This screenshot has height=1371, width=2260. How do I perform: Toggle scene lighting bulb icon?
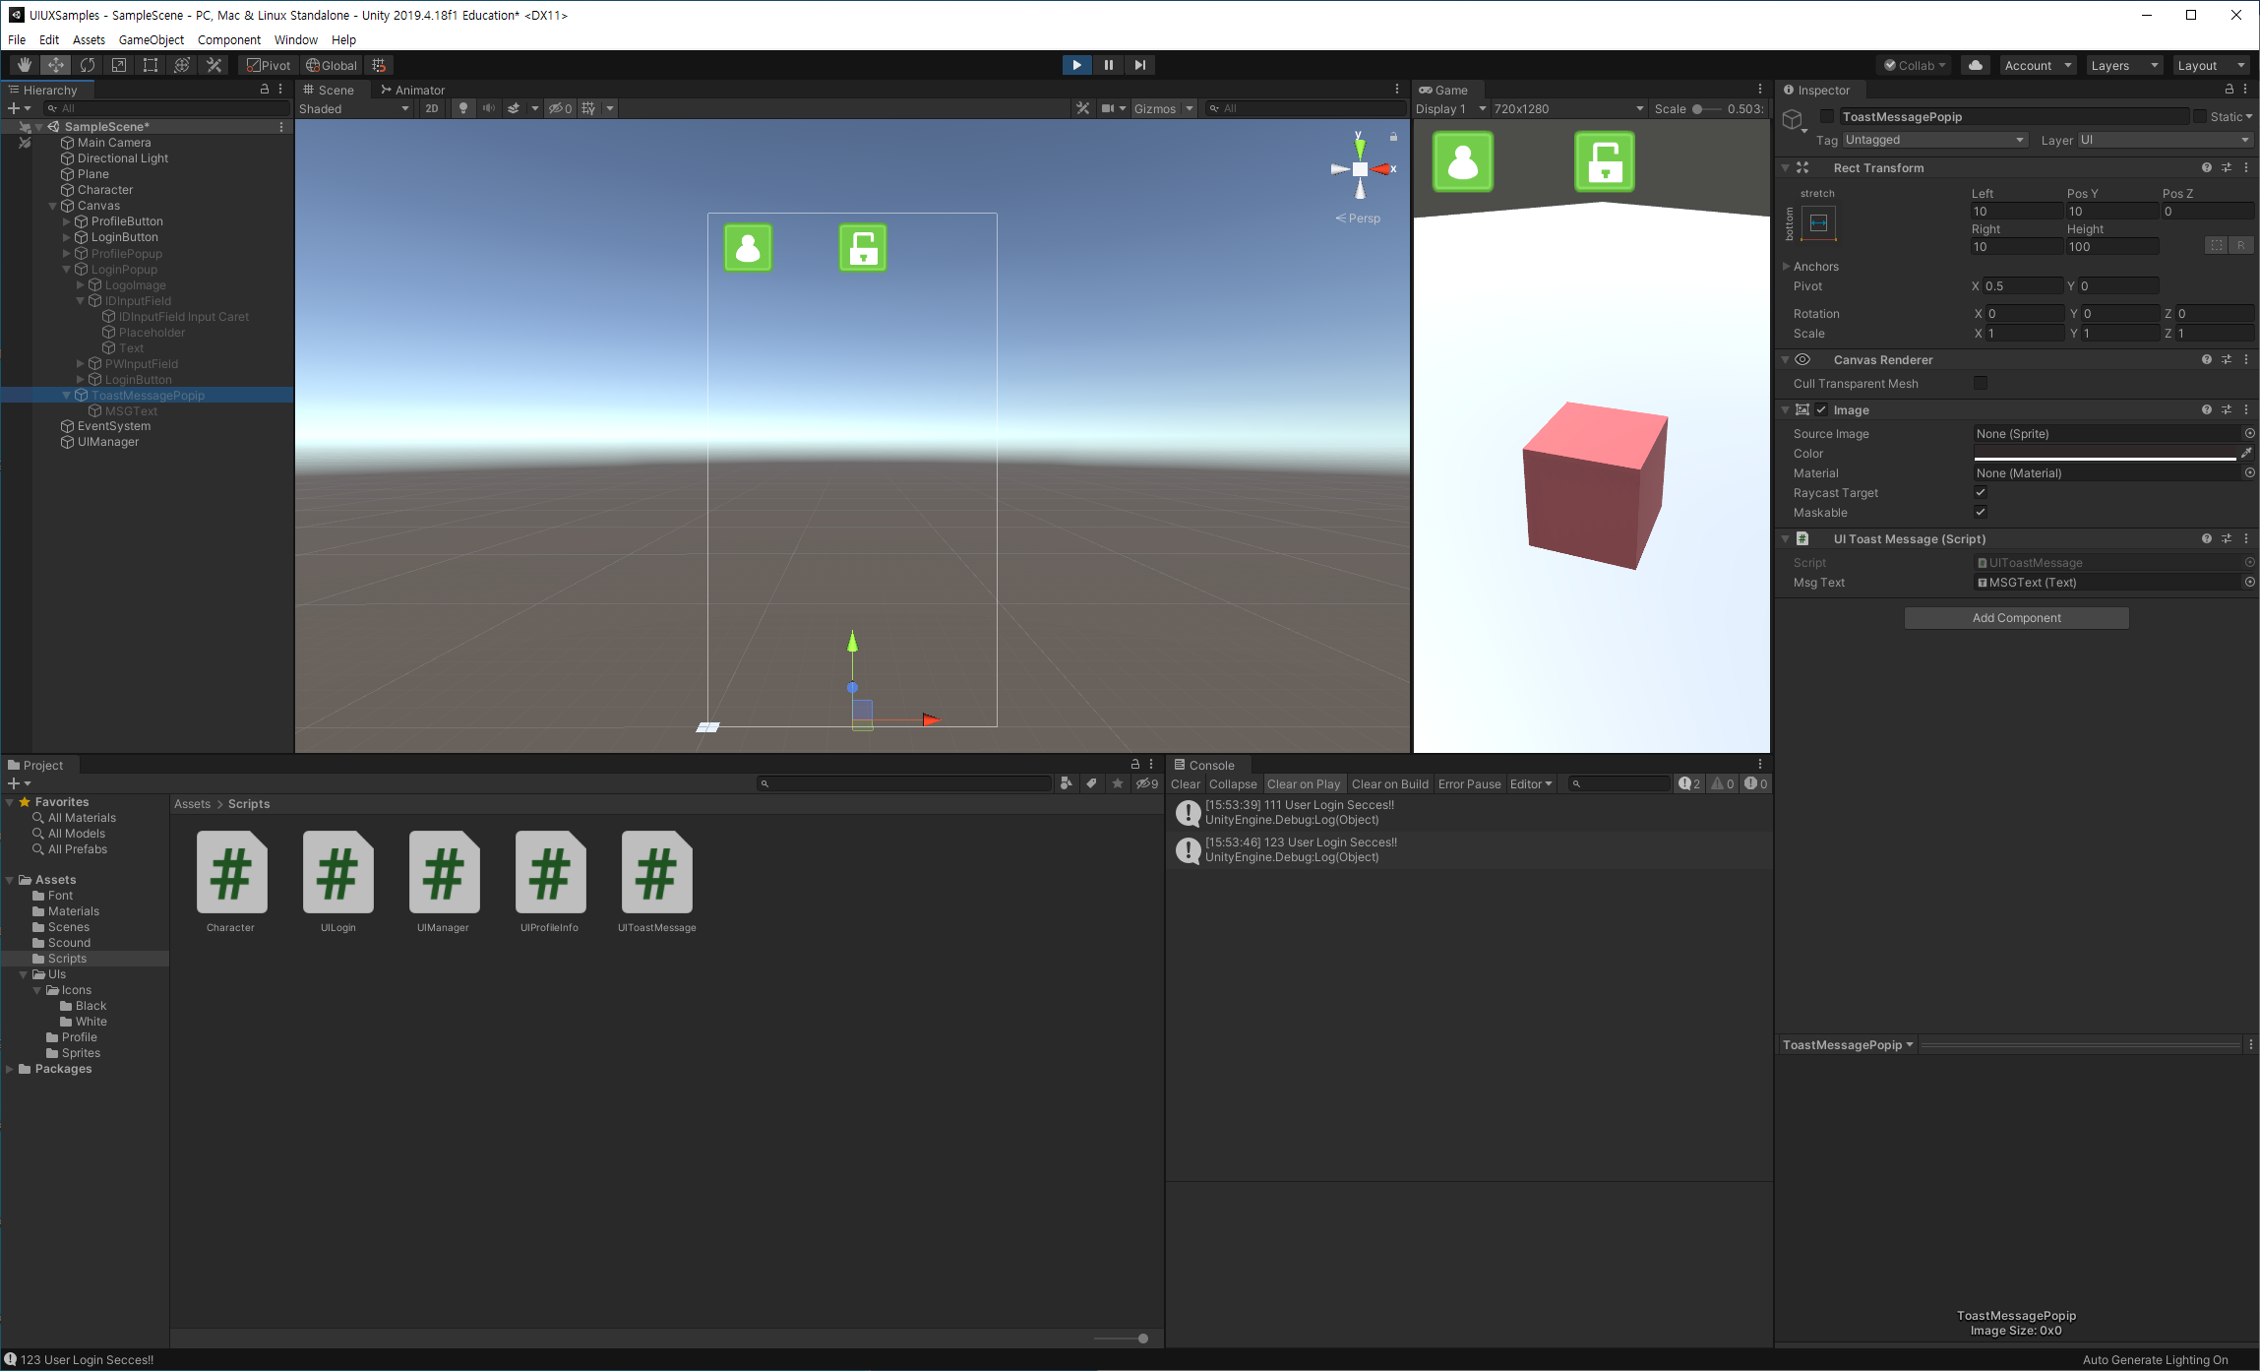pos(463,108)
